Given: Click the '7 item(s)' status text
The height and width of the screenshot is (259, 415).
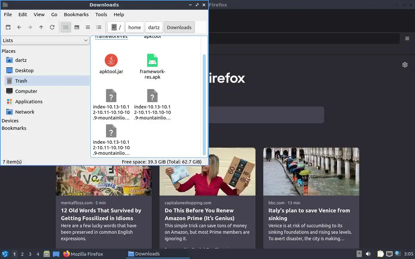Looking at the screenshot, I should pyautogui.click(x=12, y=162).
